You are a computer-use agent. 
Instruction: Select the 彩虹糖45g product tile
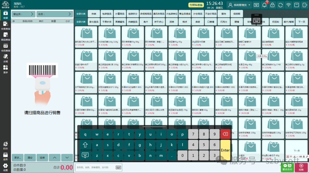pos(179,37)
